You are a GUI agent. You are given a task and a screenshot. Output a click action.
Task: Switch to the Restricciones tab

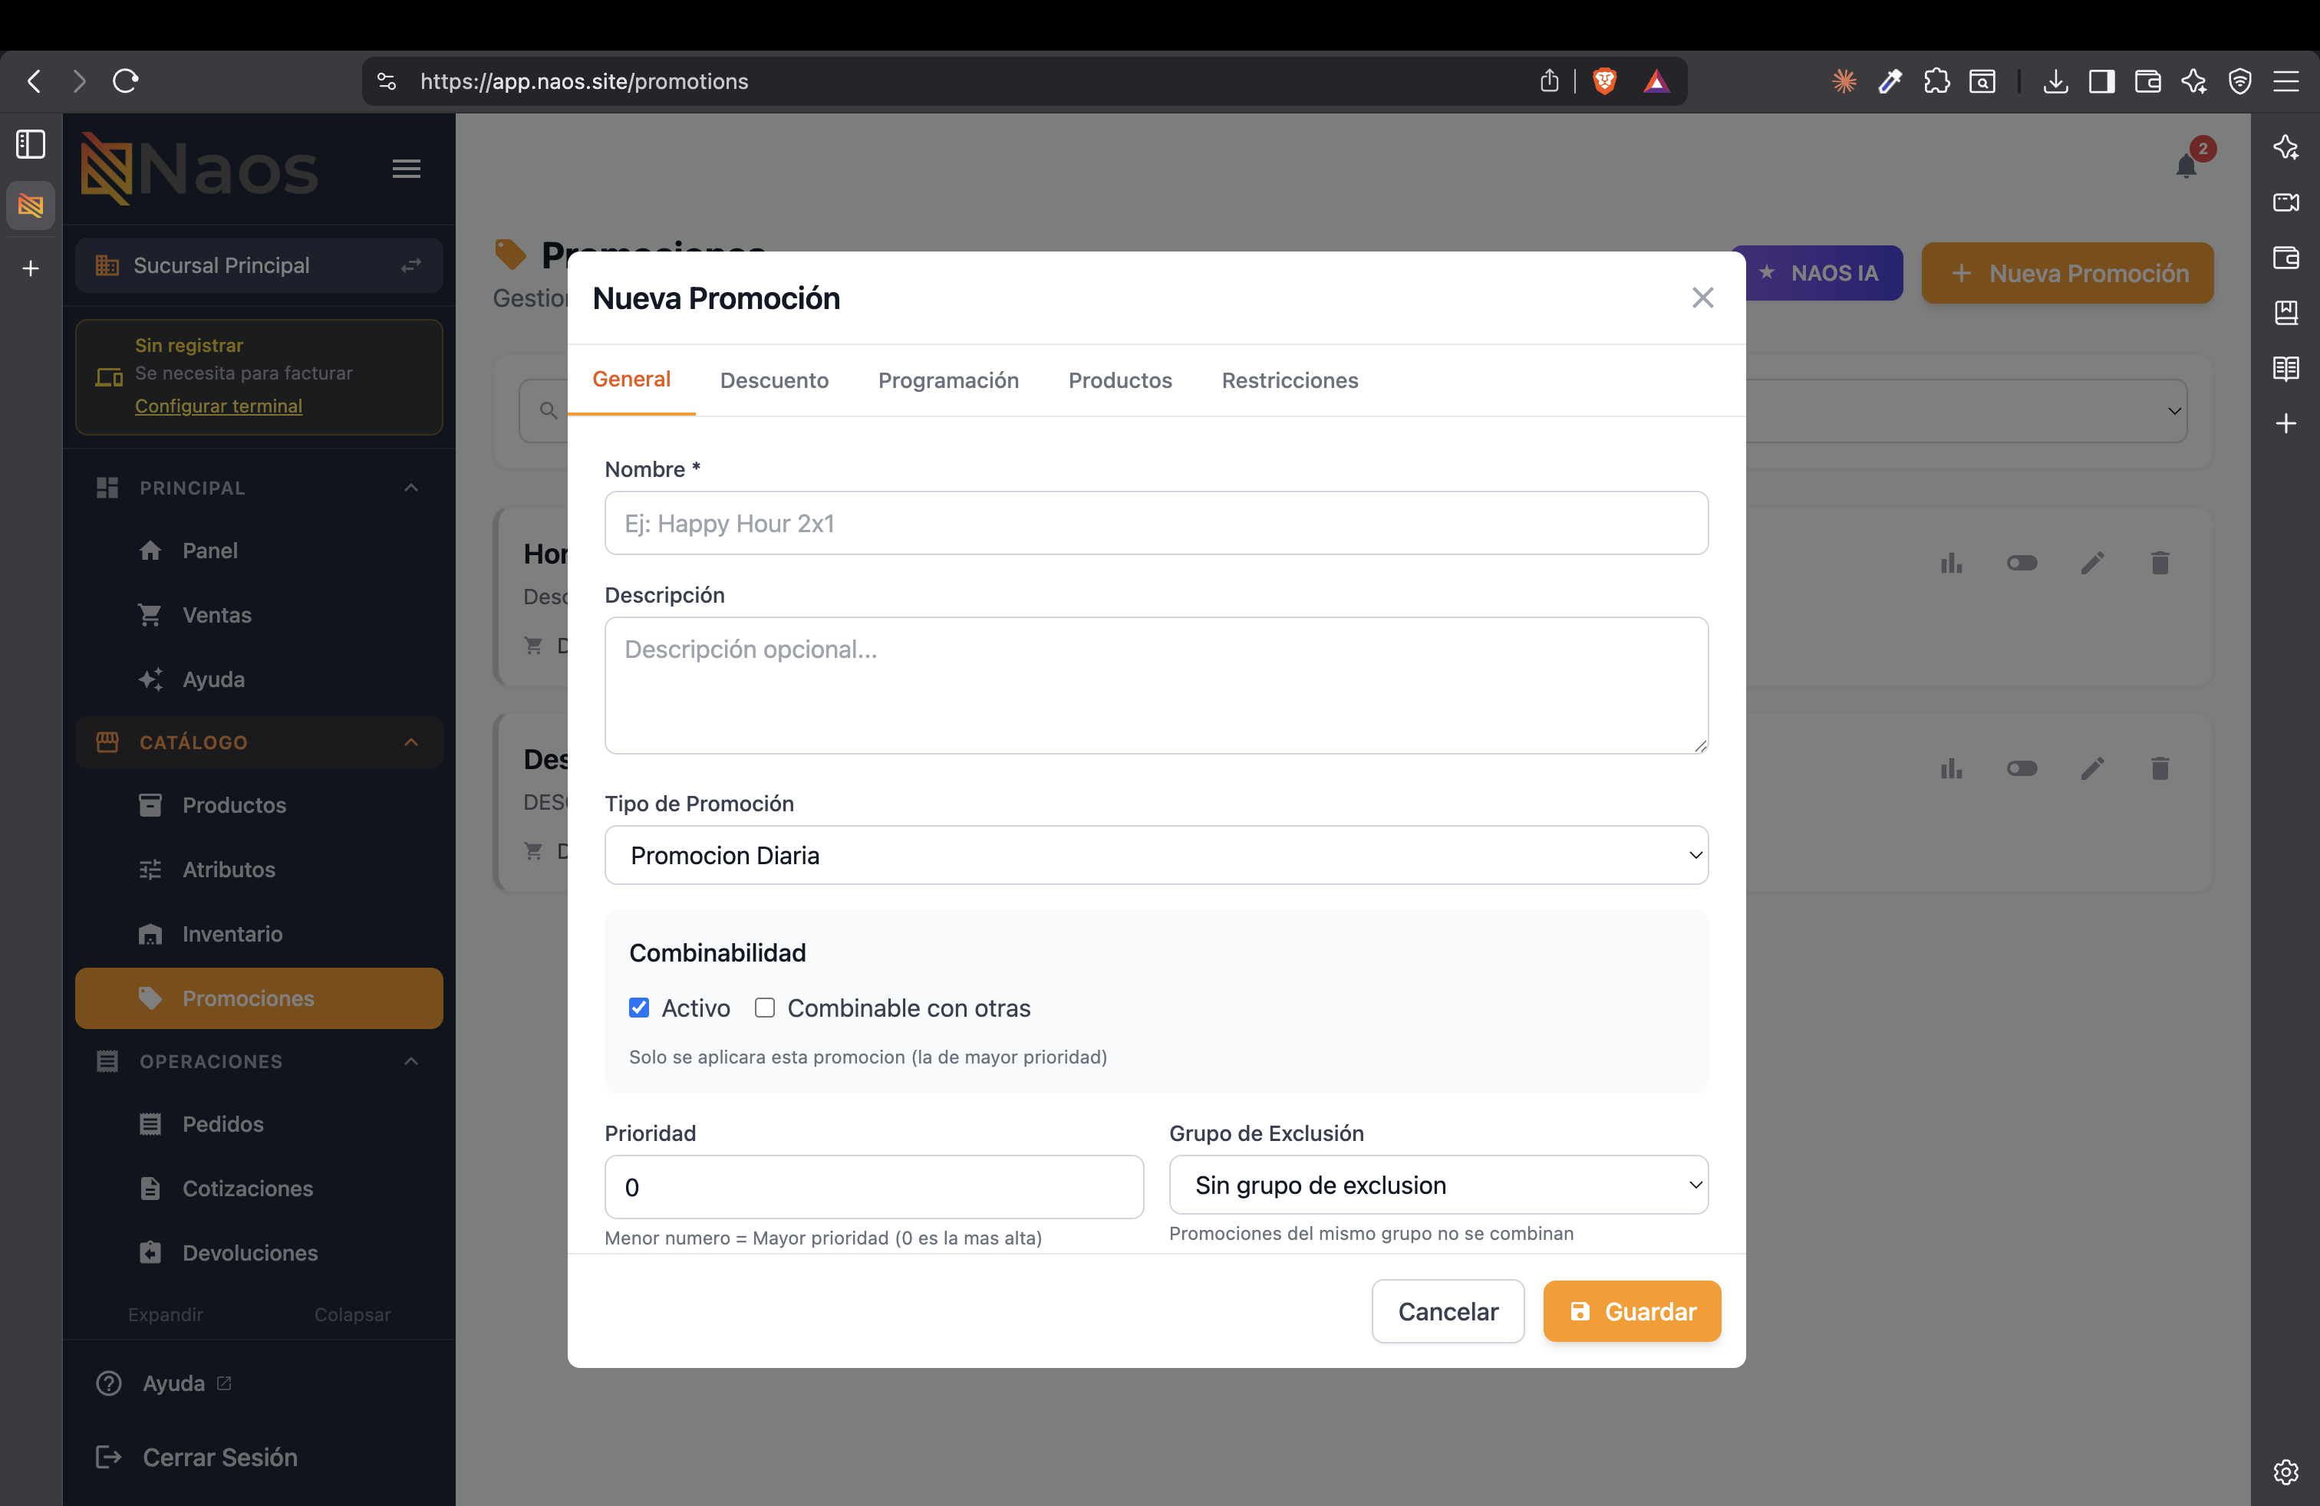[x=1290, y=380]
